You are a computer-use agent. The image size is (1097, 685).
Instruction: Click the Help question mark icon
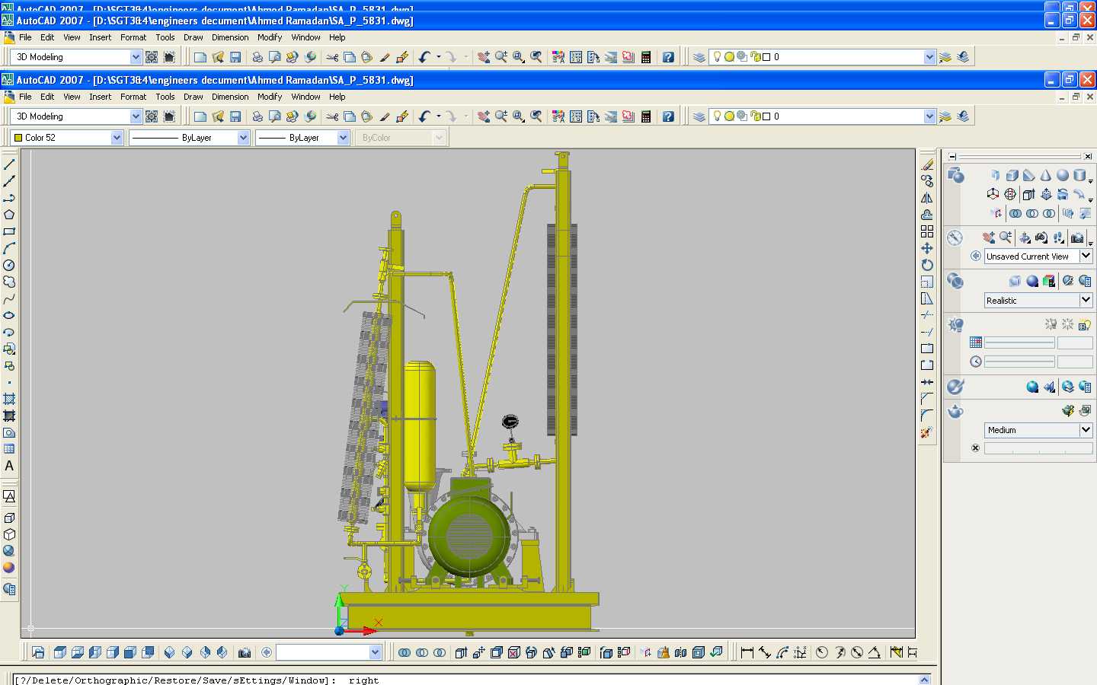pos(668,116)
